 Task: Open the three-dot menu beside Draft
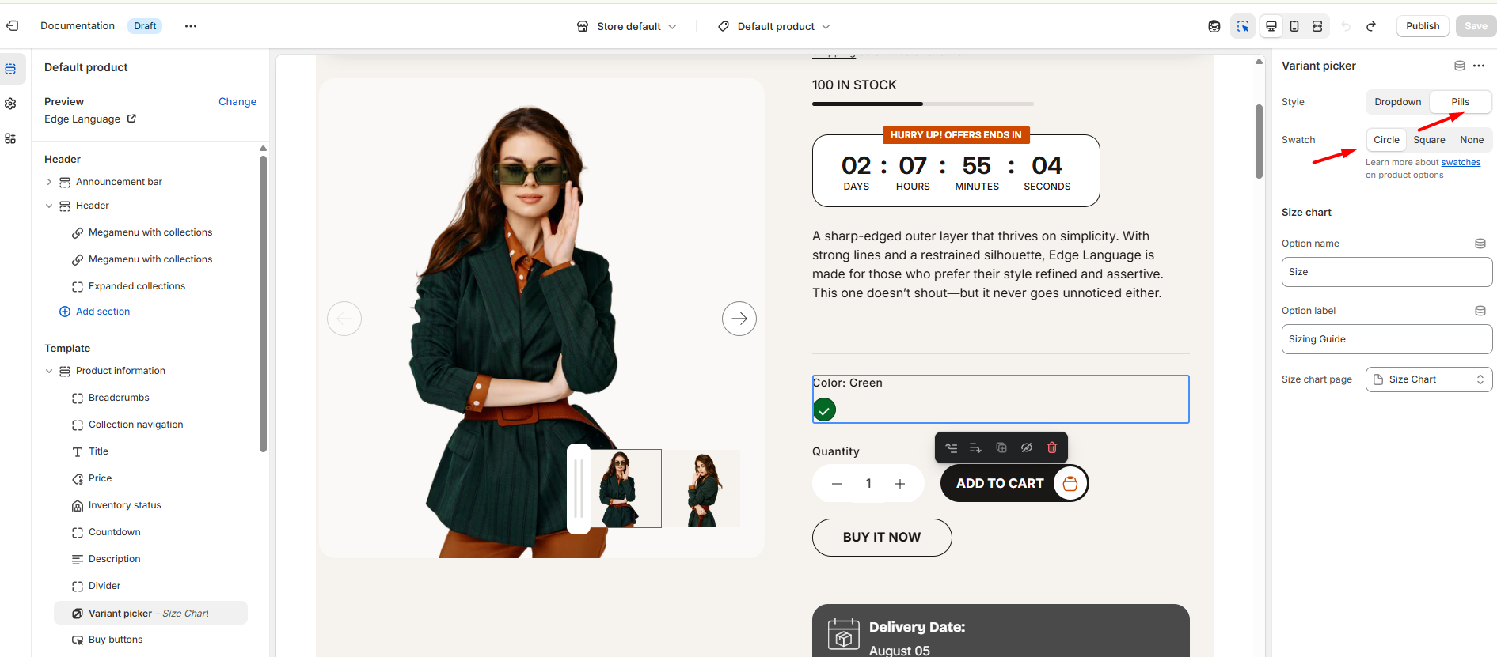click(x=191, y=26)
